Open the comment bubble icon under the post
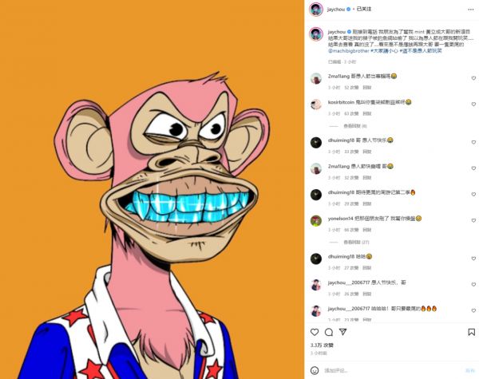Screen dimensions: 479x379 (329, 332)
